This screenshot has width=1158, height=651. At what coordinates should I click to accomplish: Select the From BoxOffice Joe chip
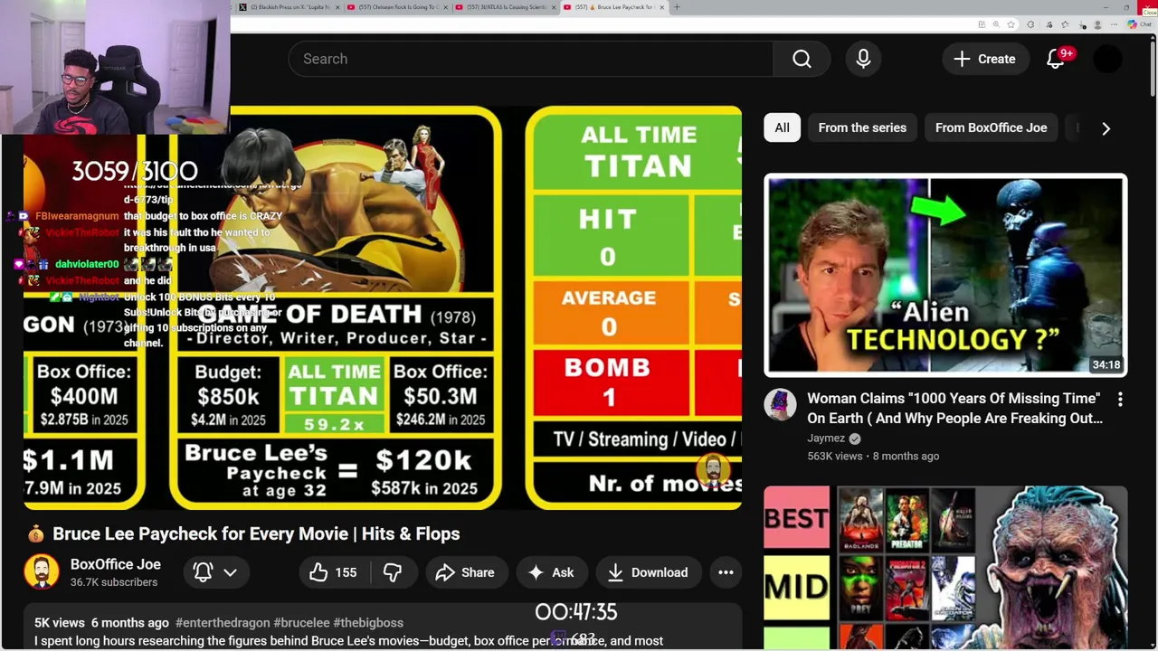(x=991, y=127)
